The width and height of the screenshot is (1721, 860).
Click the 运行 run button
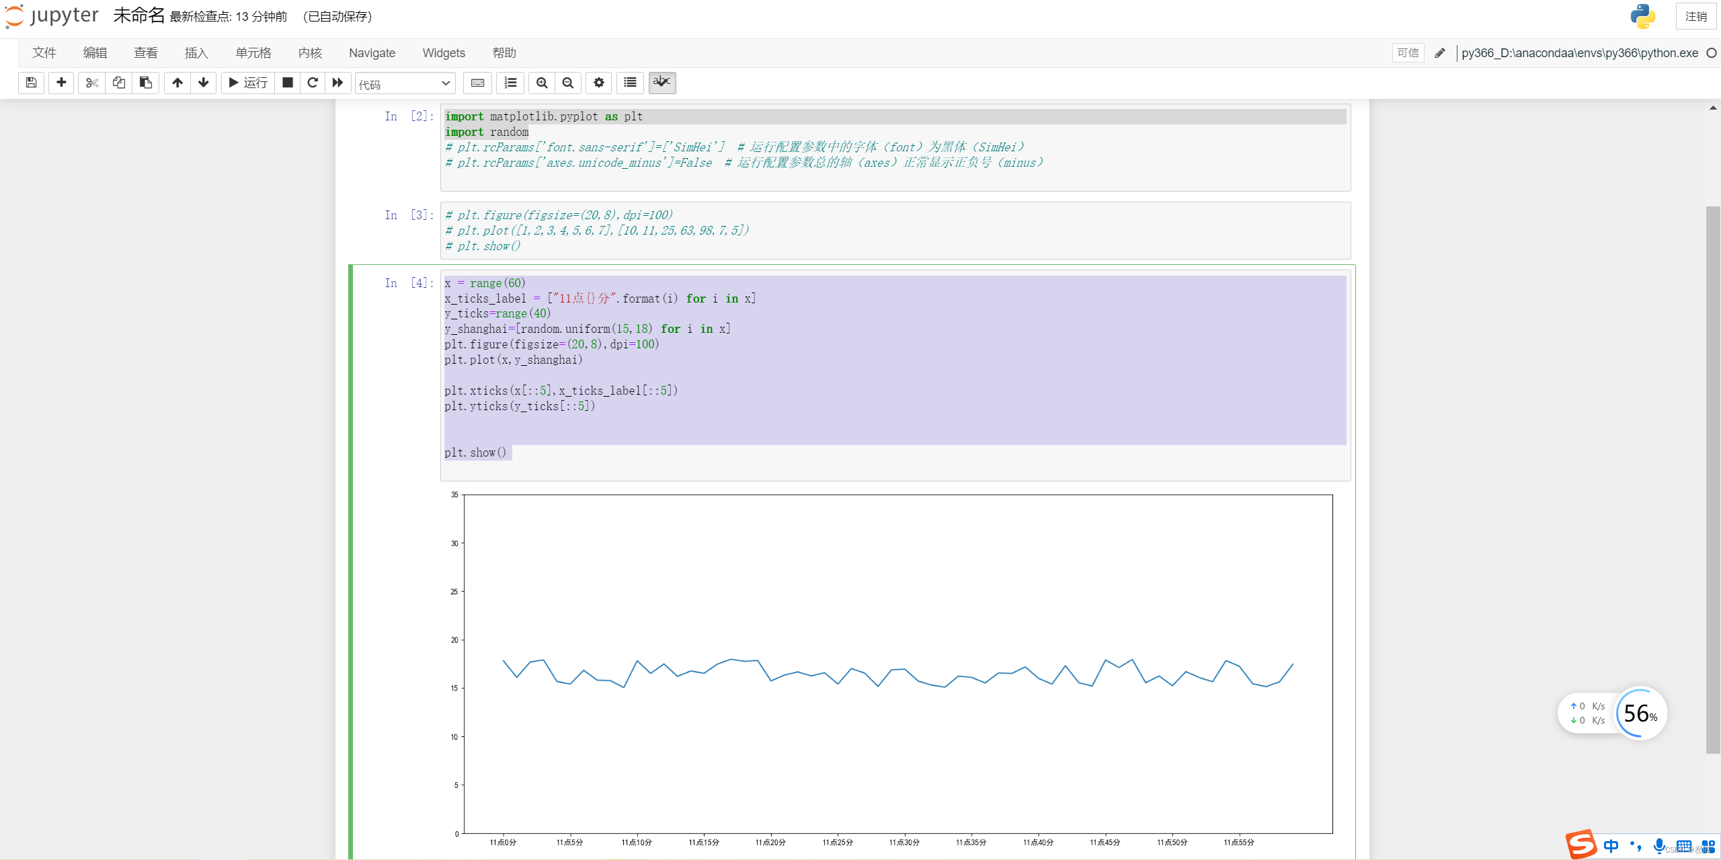coord(248,83)
